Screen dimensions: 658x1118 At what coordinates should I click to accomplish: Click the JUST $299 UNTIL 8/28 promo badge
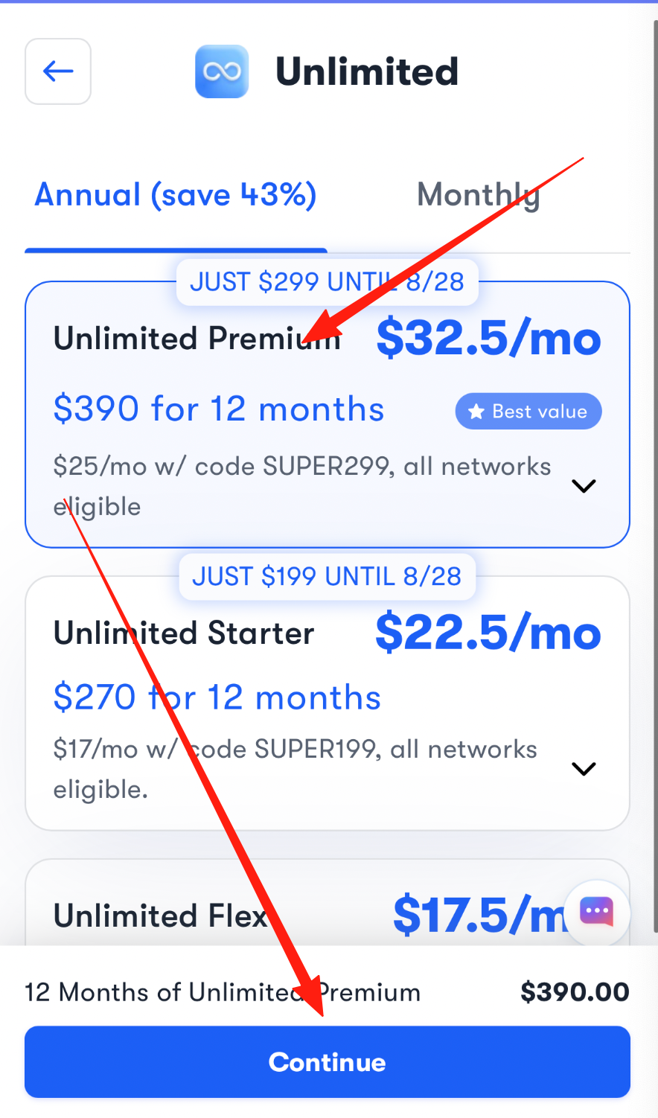tap(327, 282)
